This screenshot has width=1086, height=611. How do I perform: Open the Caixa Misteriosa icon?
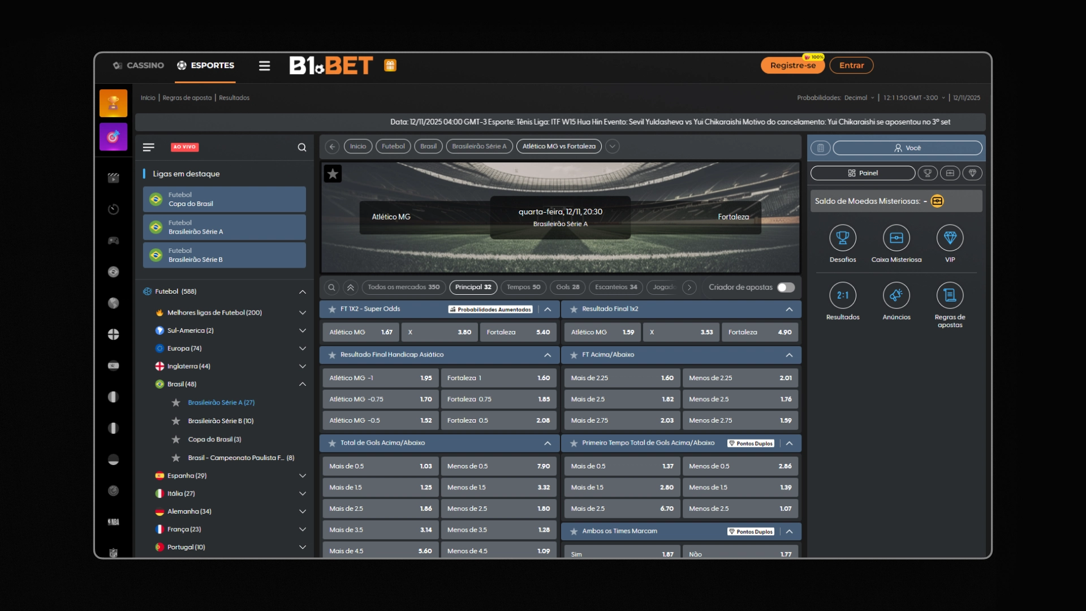[x=896, y=238]
